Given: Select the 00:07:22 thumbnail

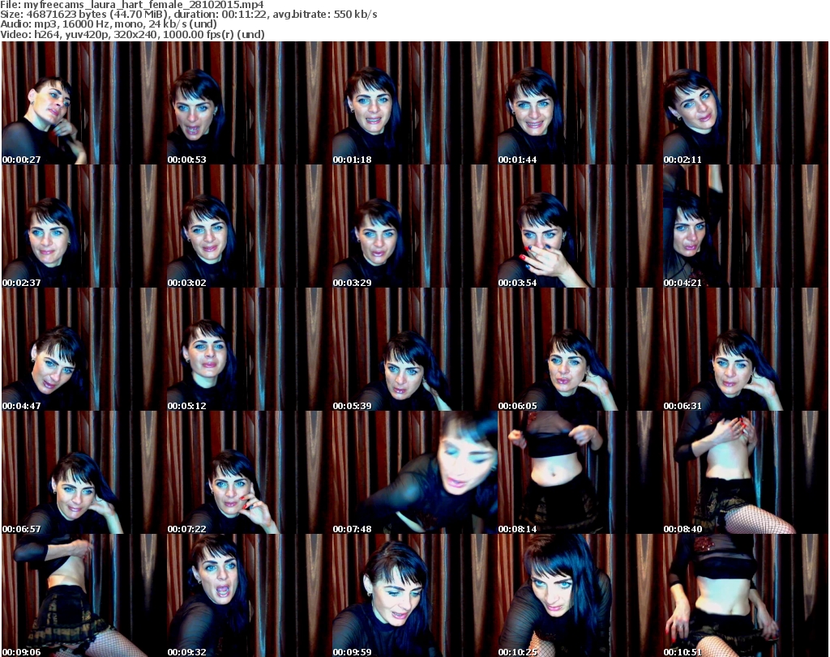Looking at the screenshot, I should coord(250,472).
